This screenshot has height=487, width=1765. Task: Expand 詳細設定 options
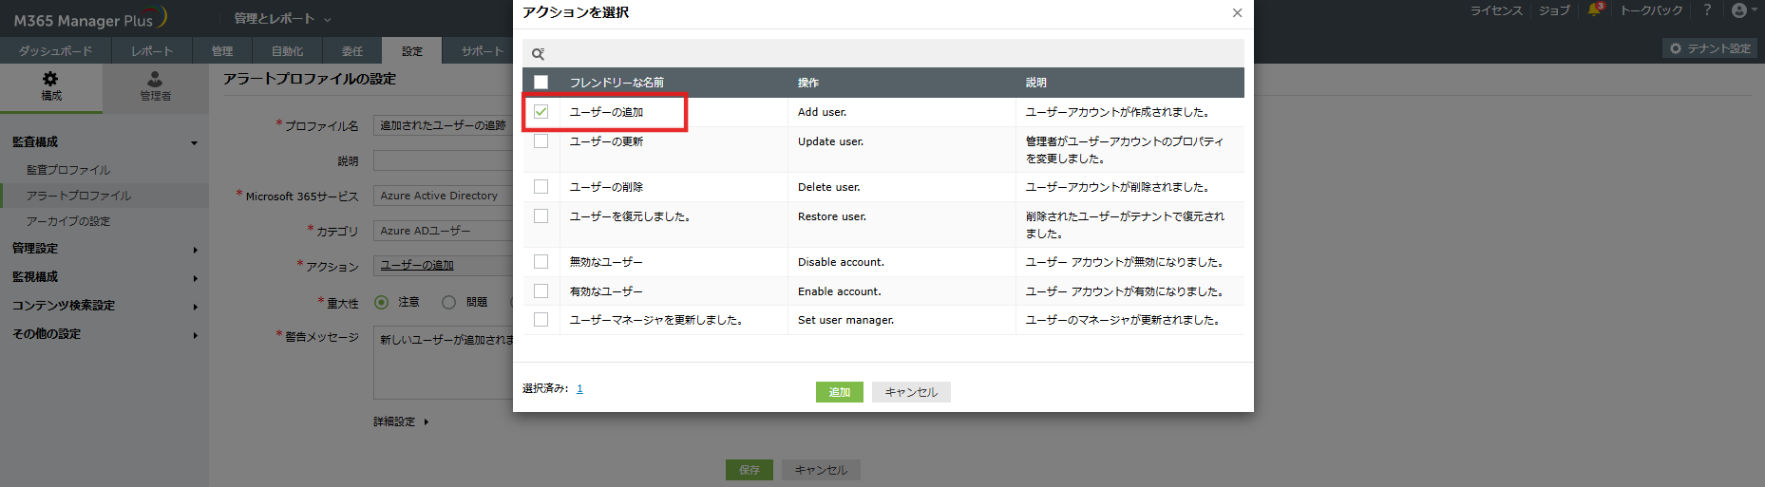[401, 421]
